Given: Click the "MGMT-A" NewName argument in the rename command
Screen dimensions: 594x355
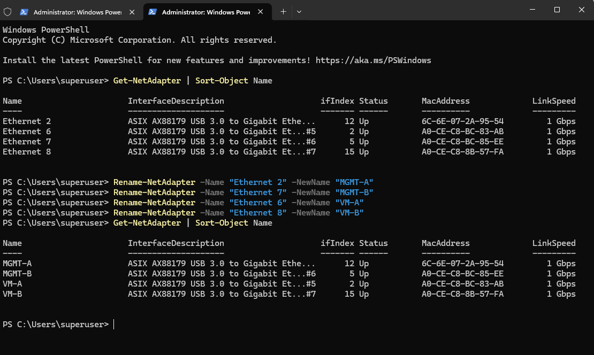Looking at the screenshot, I should (354, 182).
